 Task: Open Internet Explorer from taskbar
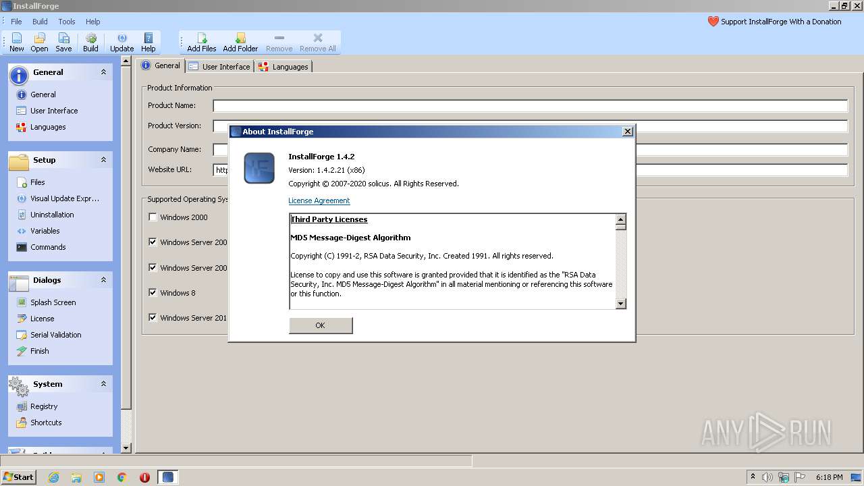pos(54,477)
